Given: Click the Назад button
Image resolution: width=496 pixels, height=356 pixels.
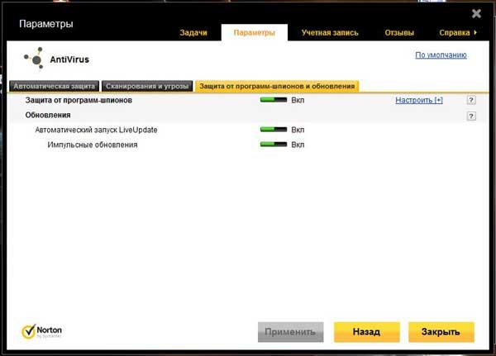Looking at the screenshot, I should click(366, 332).
